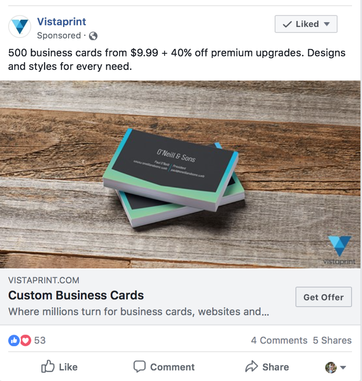The image size is (362, 381).
Task: Click the red heart reaction icon
Action: click(25, 340)
